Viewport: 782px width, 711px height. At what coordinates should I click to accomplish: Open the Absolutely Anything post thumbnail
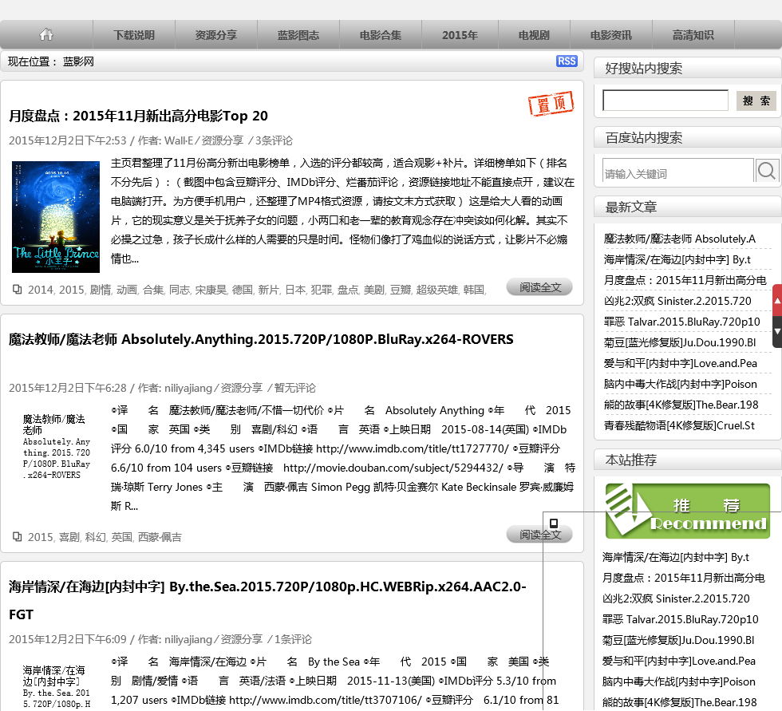pos(56,446)
